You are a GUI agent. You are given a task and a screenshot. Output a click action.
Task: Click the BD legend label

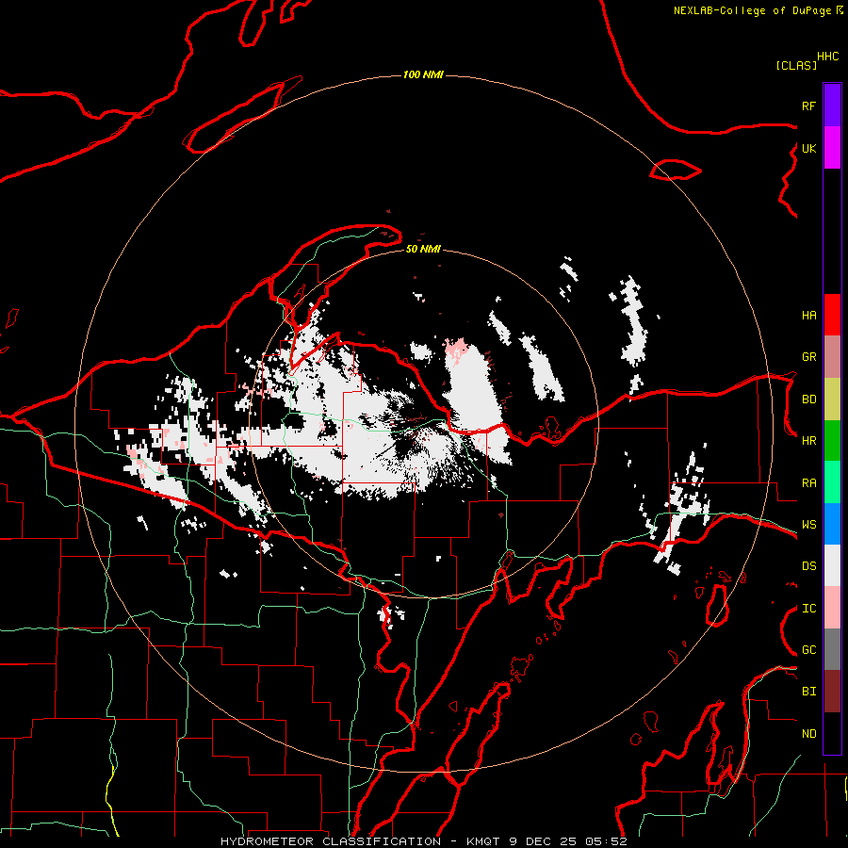[x=808, y=400]
